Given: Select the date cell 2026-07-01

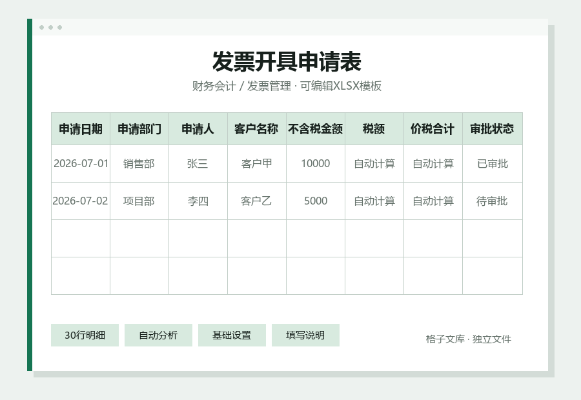Looking at the screenshot, I should click(x=81, y=164).
